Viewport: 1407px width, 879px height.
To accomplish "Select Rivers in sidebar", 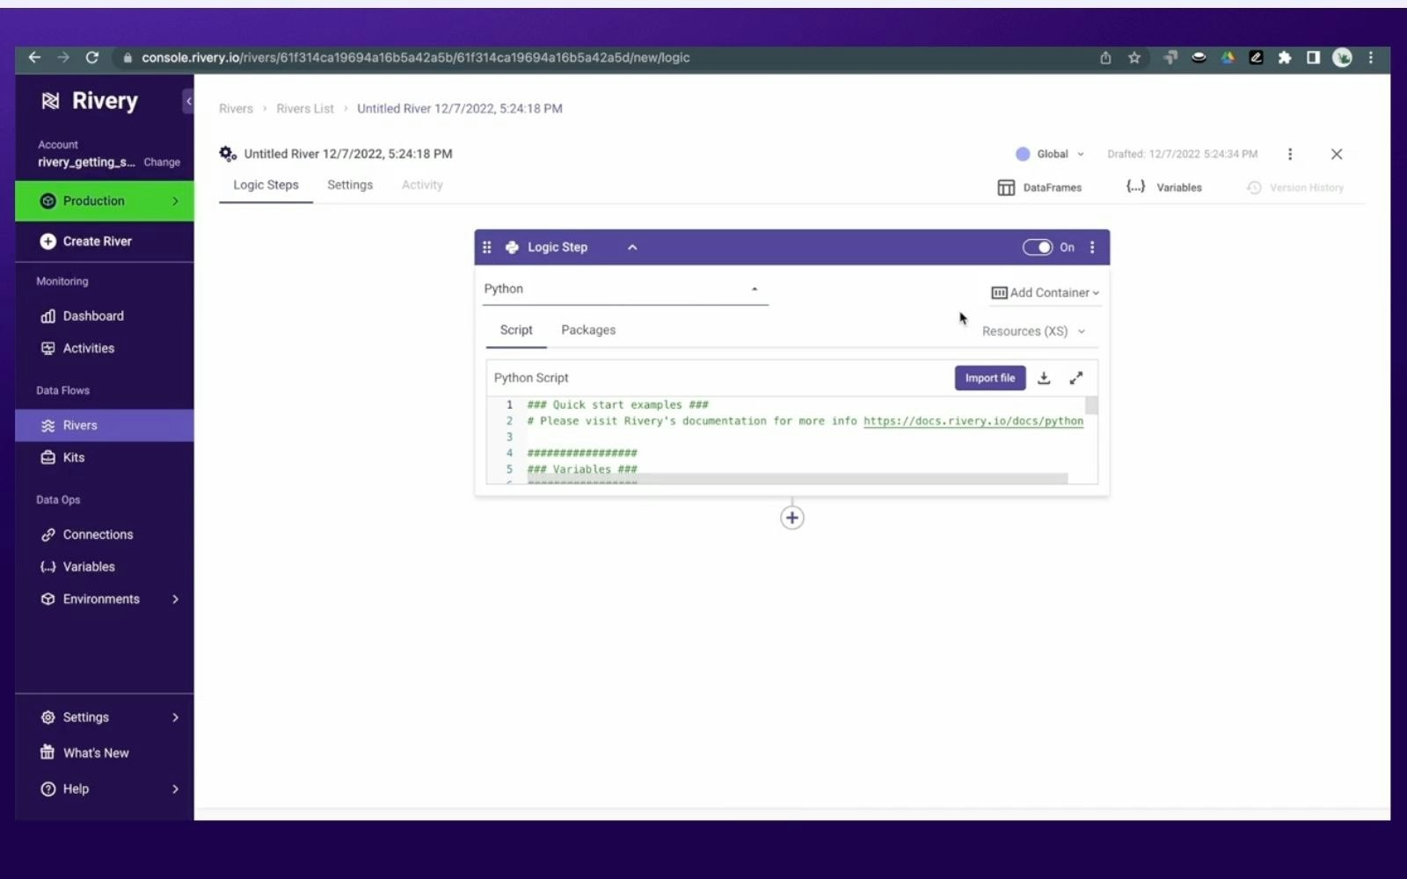I will pyautogui.click(x=105, y=425).
